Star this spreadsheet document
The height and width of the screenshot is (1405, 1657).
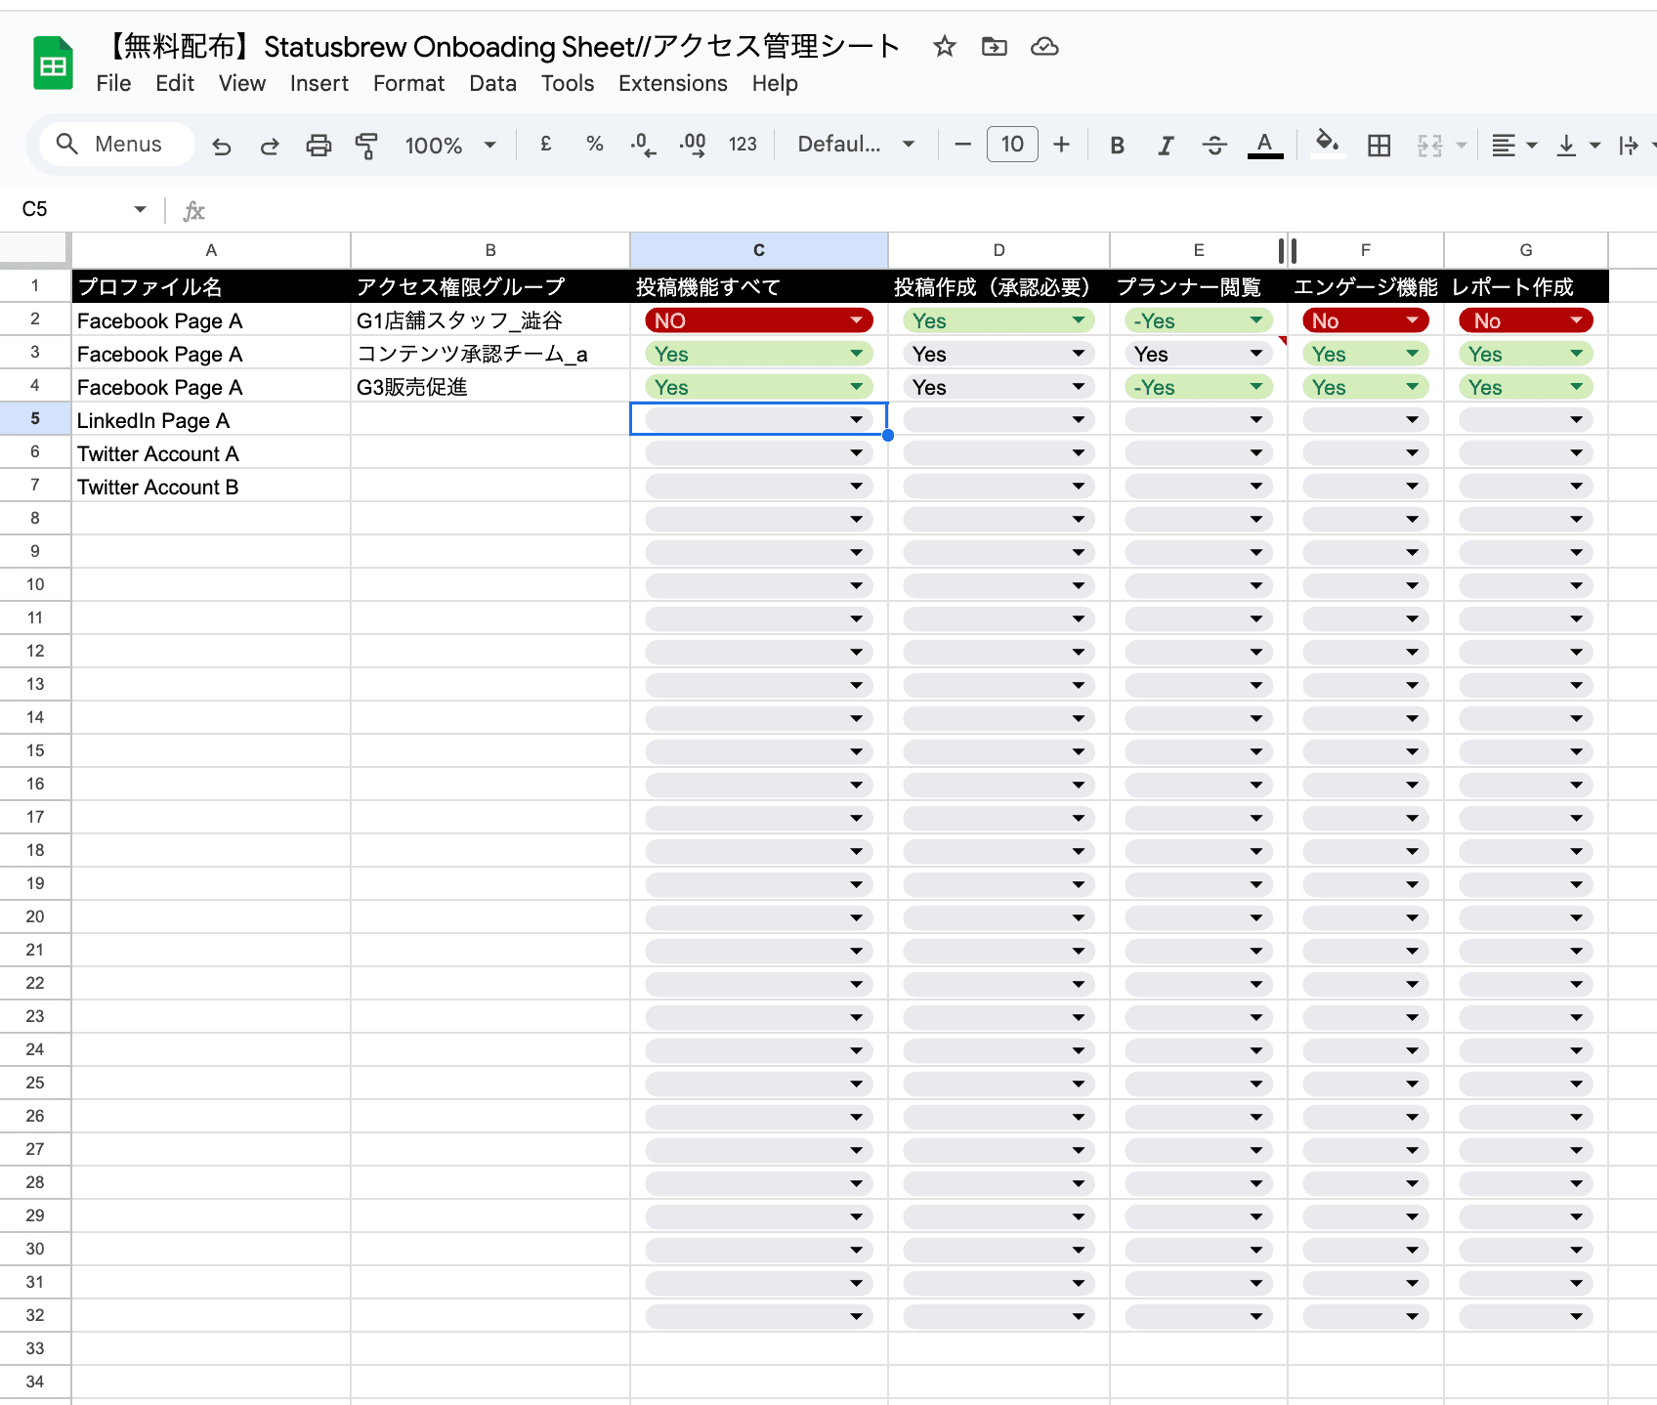click(944, 47)
